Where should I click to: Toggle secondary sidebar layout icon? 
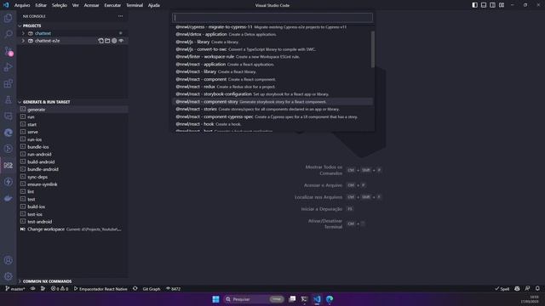[x=492, y=5]
